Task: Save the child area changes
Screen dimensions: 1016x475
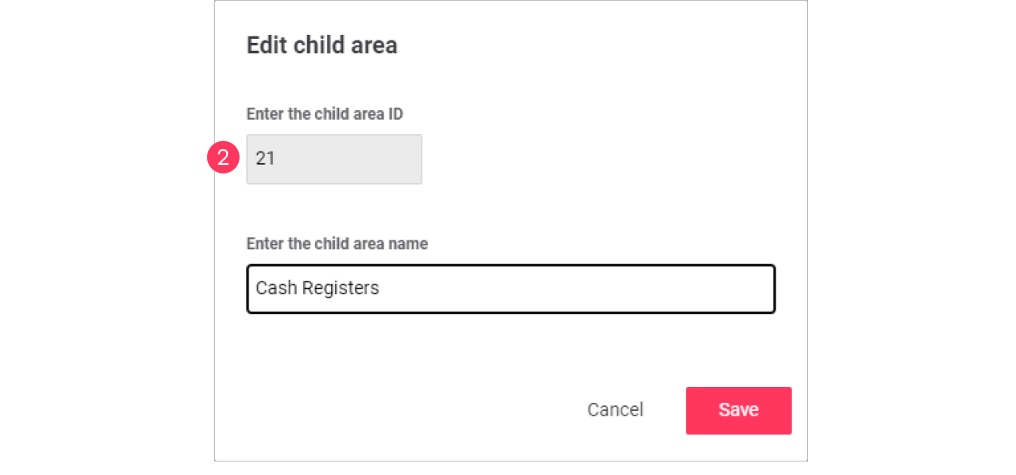Action: tap(738, 410)
